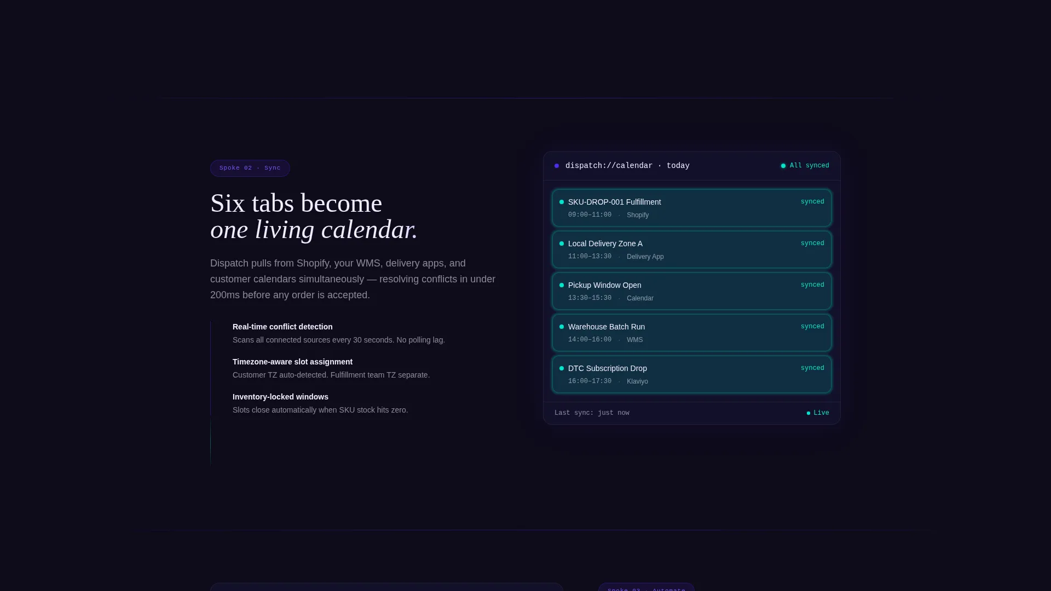Click the 13:30–15:30 time range
This screenshot has height=591, width=1051.
click(590, 298)
